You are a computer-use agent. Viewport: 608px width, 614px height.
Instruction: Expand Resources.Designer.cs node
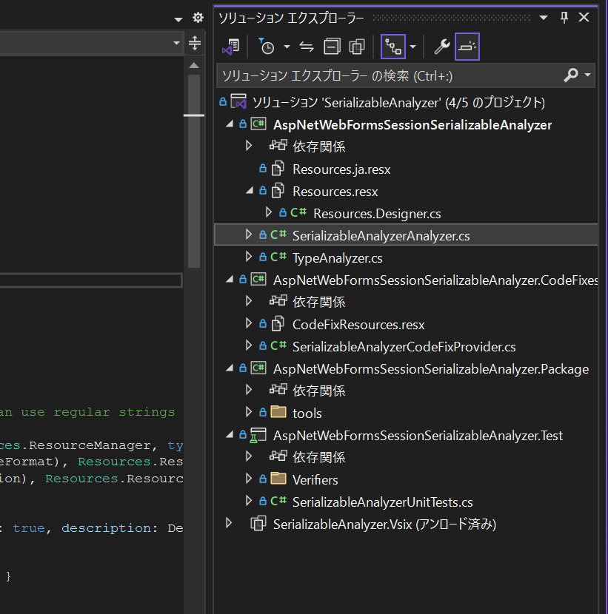[269, 212]
